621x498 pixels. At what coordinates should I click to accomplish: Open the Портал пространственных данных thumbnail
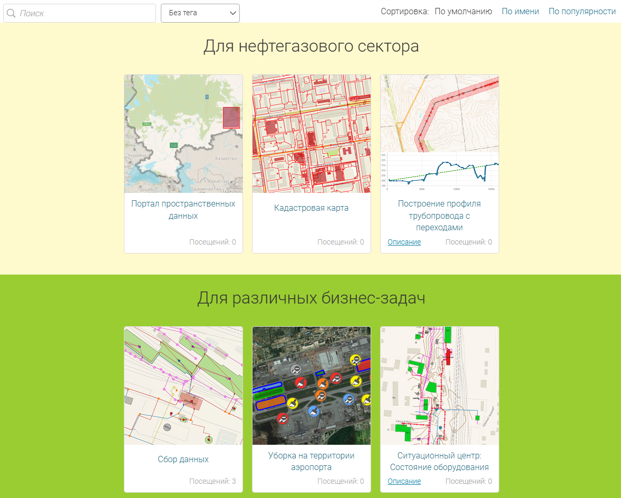183,134
